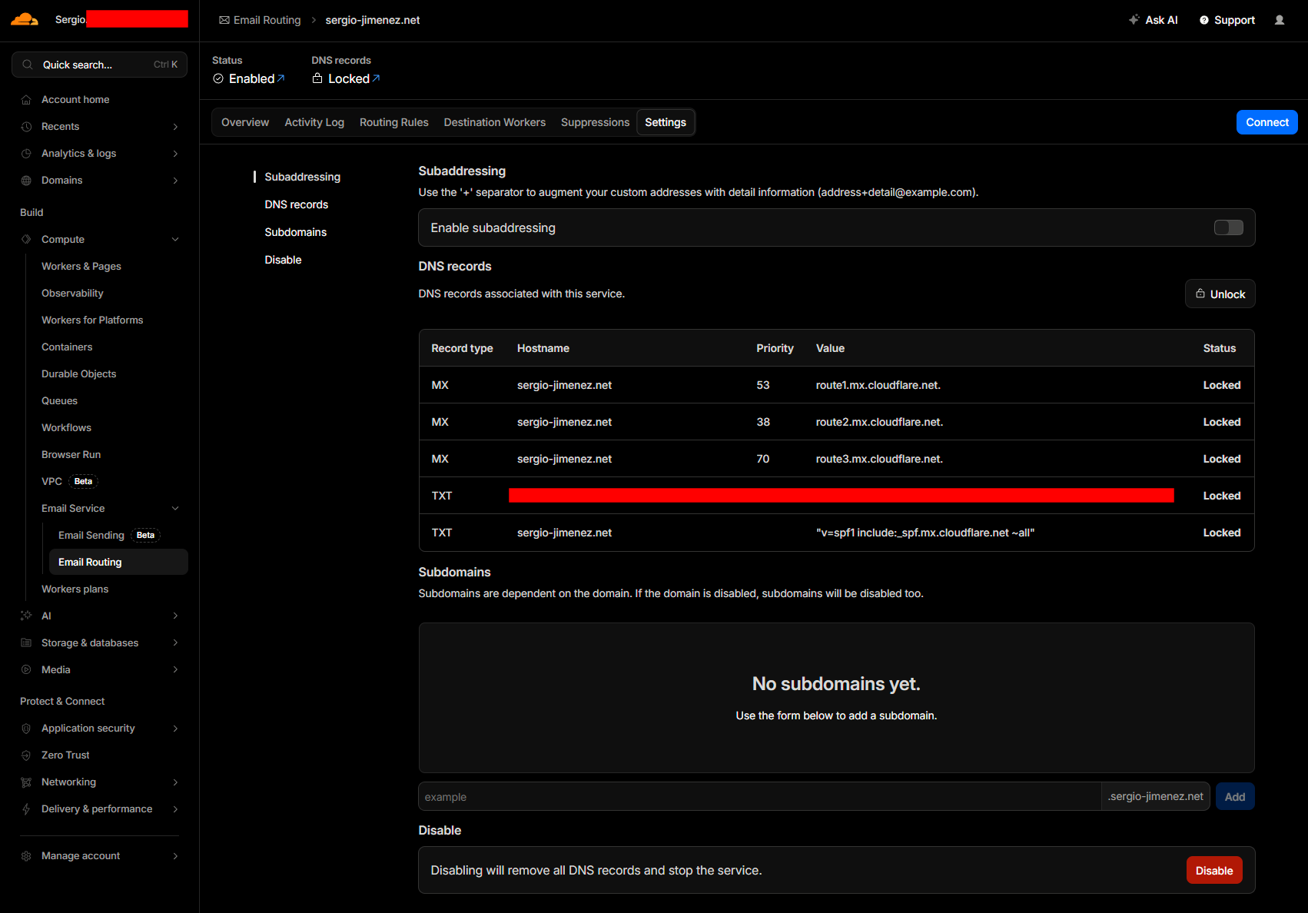Click the Media play icon

26,669
